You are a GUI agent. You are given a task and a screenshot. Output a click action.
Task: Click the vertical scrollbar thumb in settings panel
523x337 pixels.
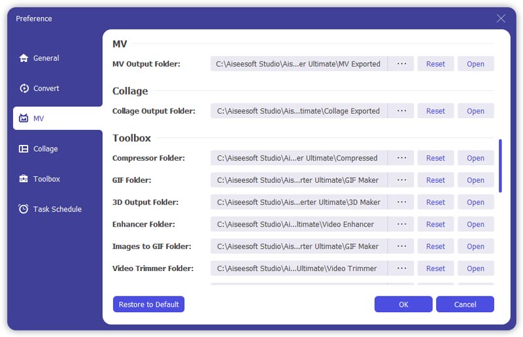(500, 166)
